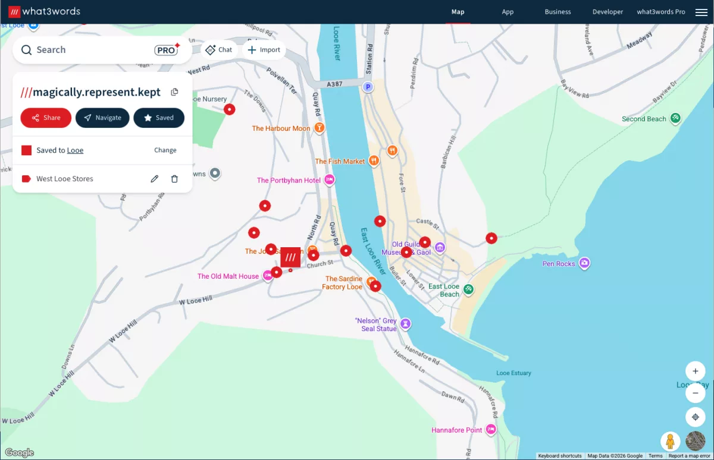Open the Chat button

[219, 50]
